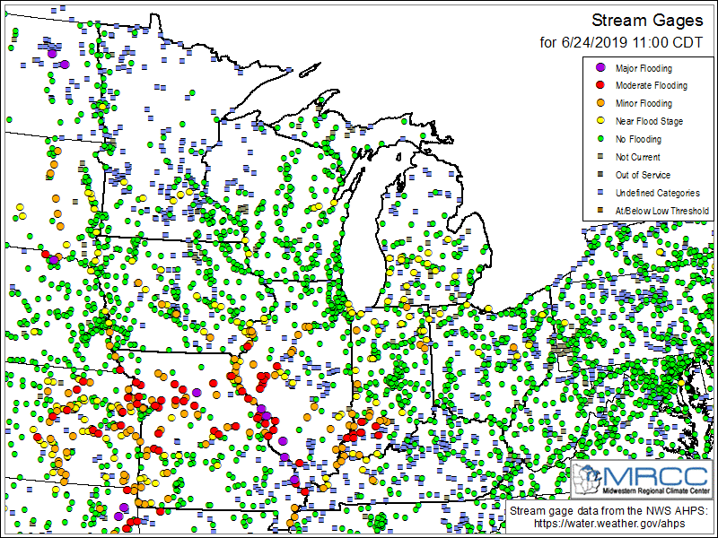Click the At/Below Low Threshold legend label

pos(661,211)
